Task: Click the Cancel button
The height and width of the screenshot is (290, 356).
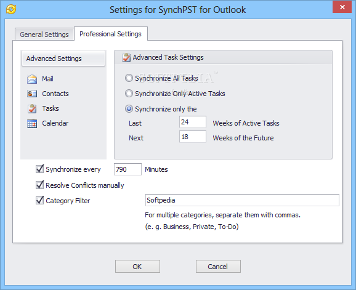Action: [218, 267]
